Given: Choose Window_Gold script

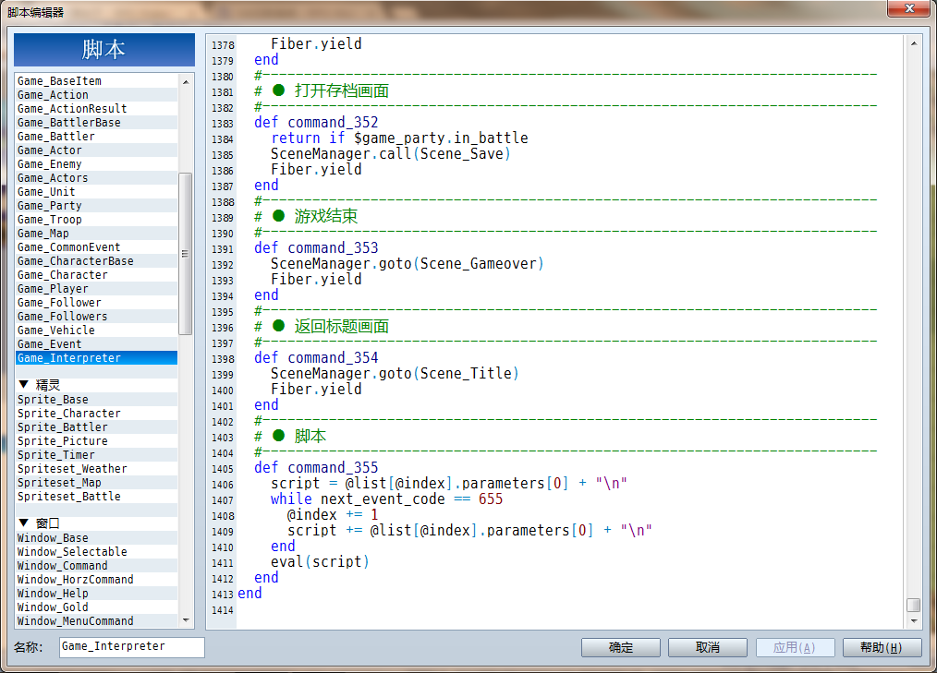Looking at the screenshot, I should tap(96, 607).
